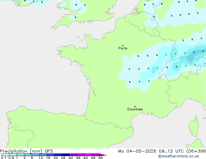
Task: Select the 1–2 mm legend swatch
Action: point(20,155)
